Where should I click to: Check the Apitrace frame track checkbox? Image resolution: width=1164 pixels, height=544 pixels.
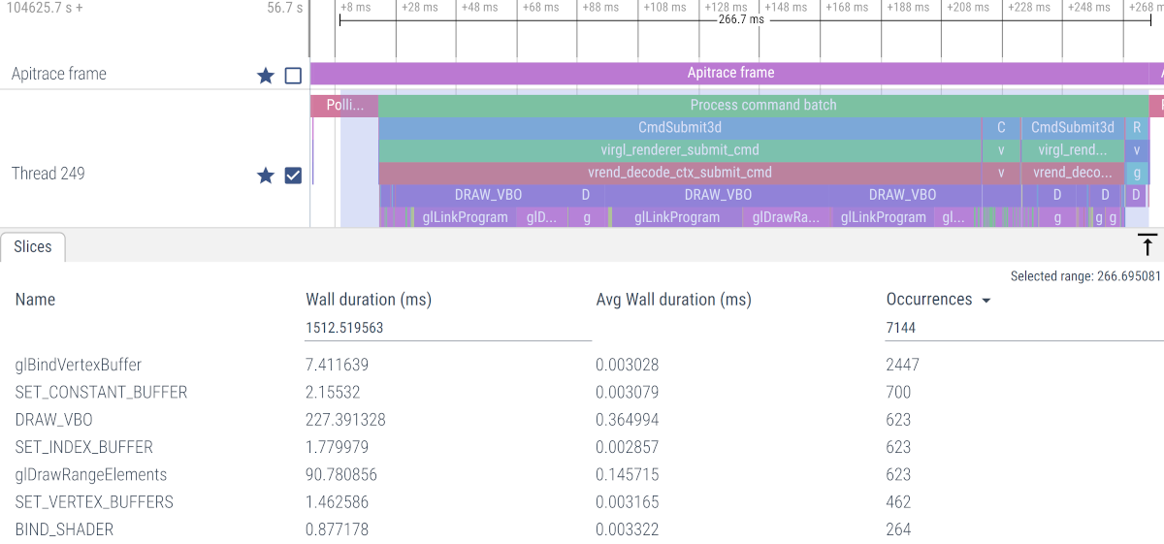coord(293,75)
